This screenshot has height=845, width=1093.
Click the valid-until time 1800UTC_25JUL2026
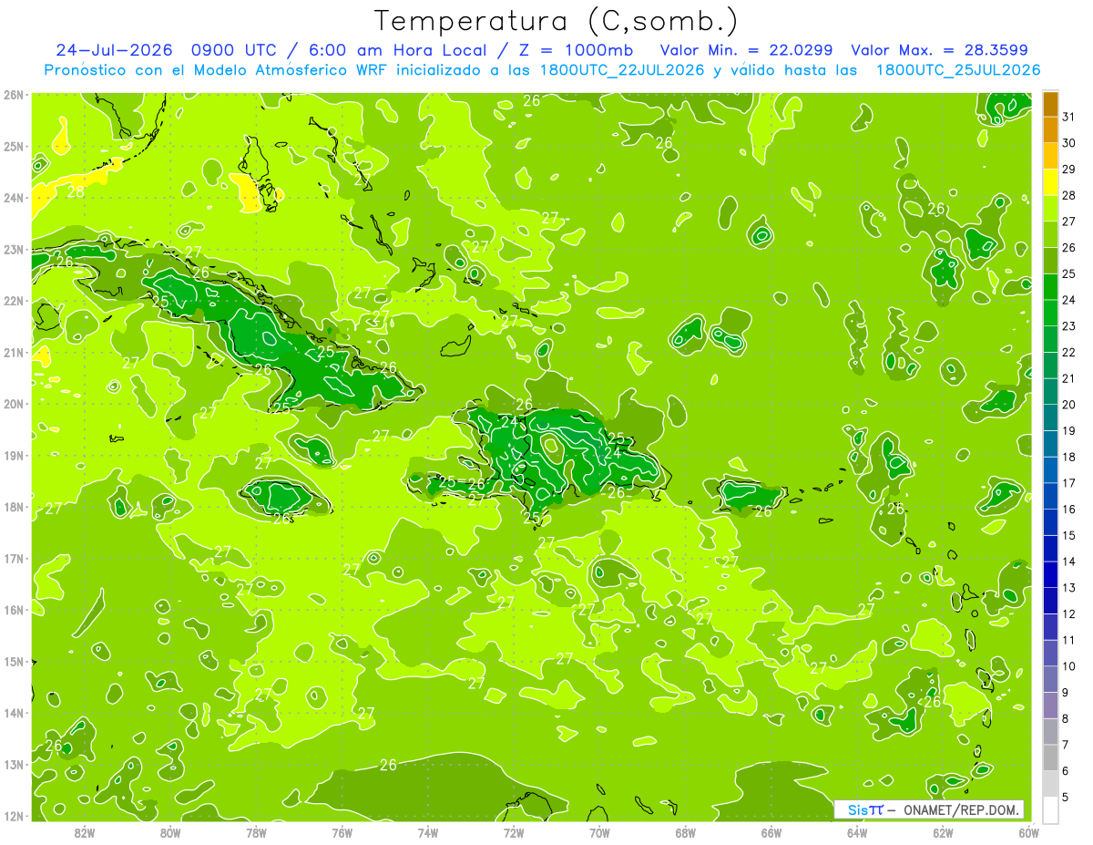[958, 70]
